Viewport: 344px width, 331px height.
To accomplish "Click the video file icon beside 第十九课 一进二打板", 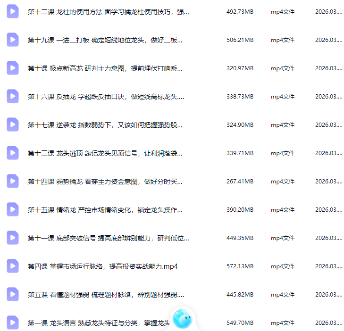I will coord(13,40).
